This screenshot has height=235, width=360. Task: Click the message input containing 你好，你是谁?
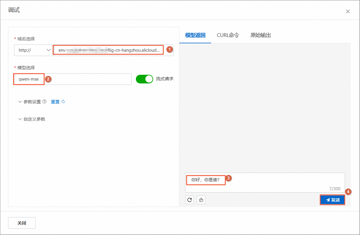click(265, 182)
